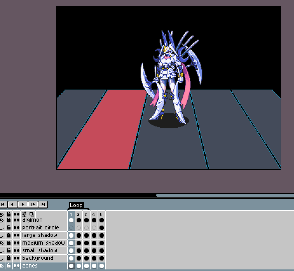
Task: Show the large shadow layer
Action: click(x=2, y=235)
